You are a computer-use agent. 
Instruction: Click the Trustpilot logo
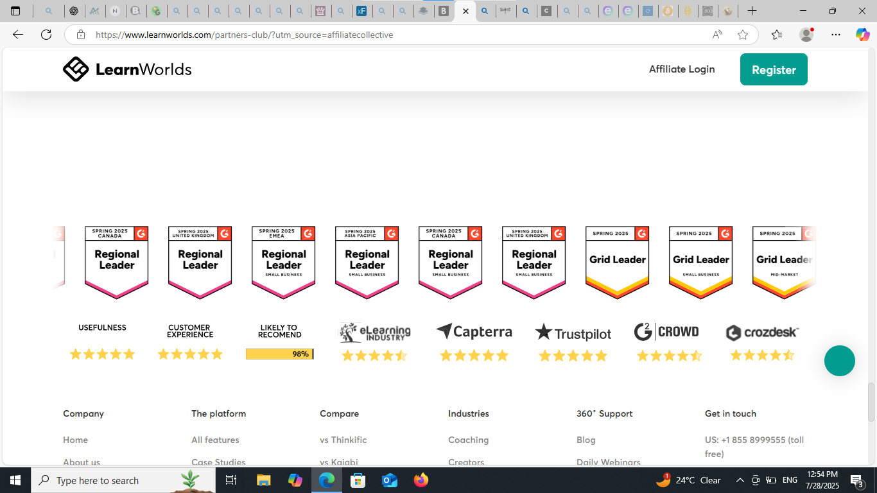point(573,333)
